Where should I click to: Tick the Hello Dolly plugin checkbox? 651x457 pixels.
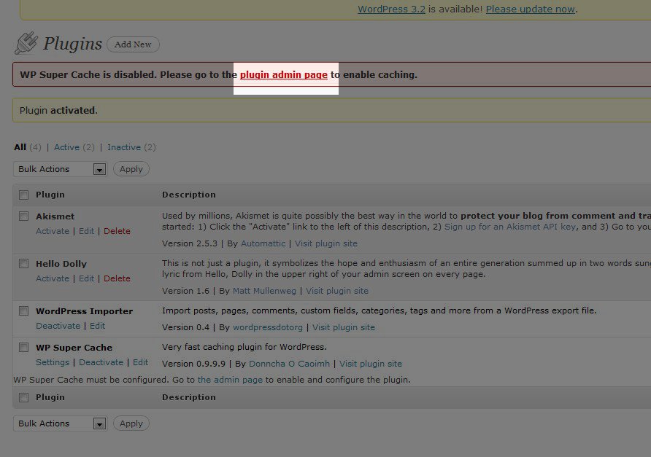24,264
